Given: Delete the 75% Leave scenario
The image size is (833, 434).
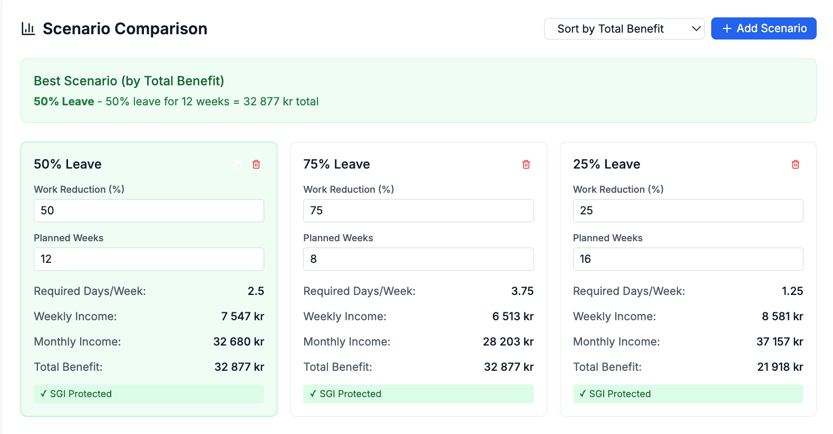Looking at the screenshot, I should click(x=526, y=164).
